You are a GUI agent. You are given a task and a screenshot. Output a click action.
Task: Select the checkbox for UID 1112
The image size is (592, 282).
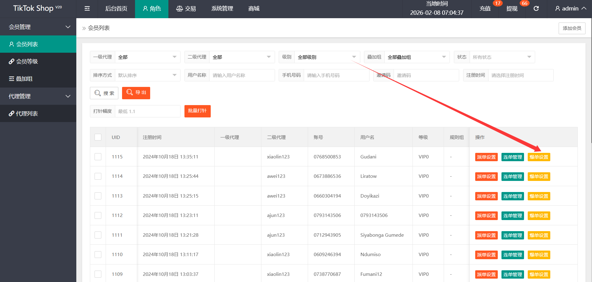pos(98,215)
